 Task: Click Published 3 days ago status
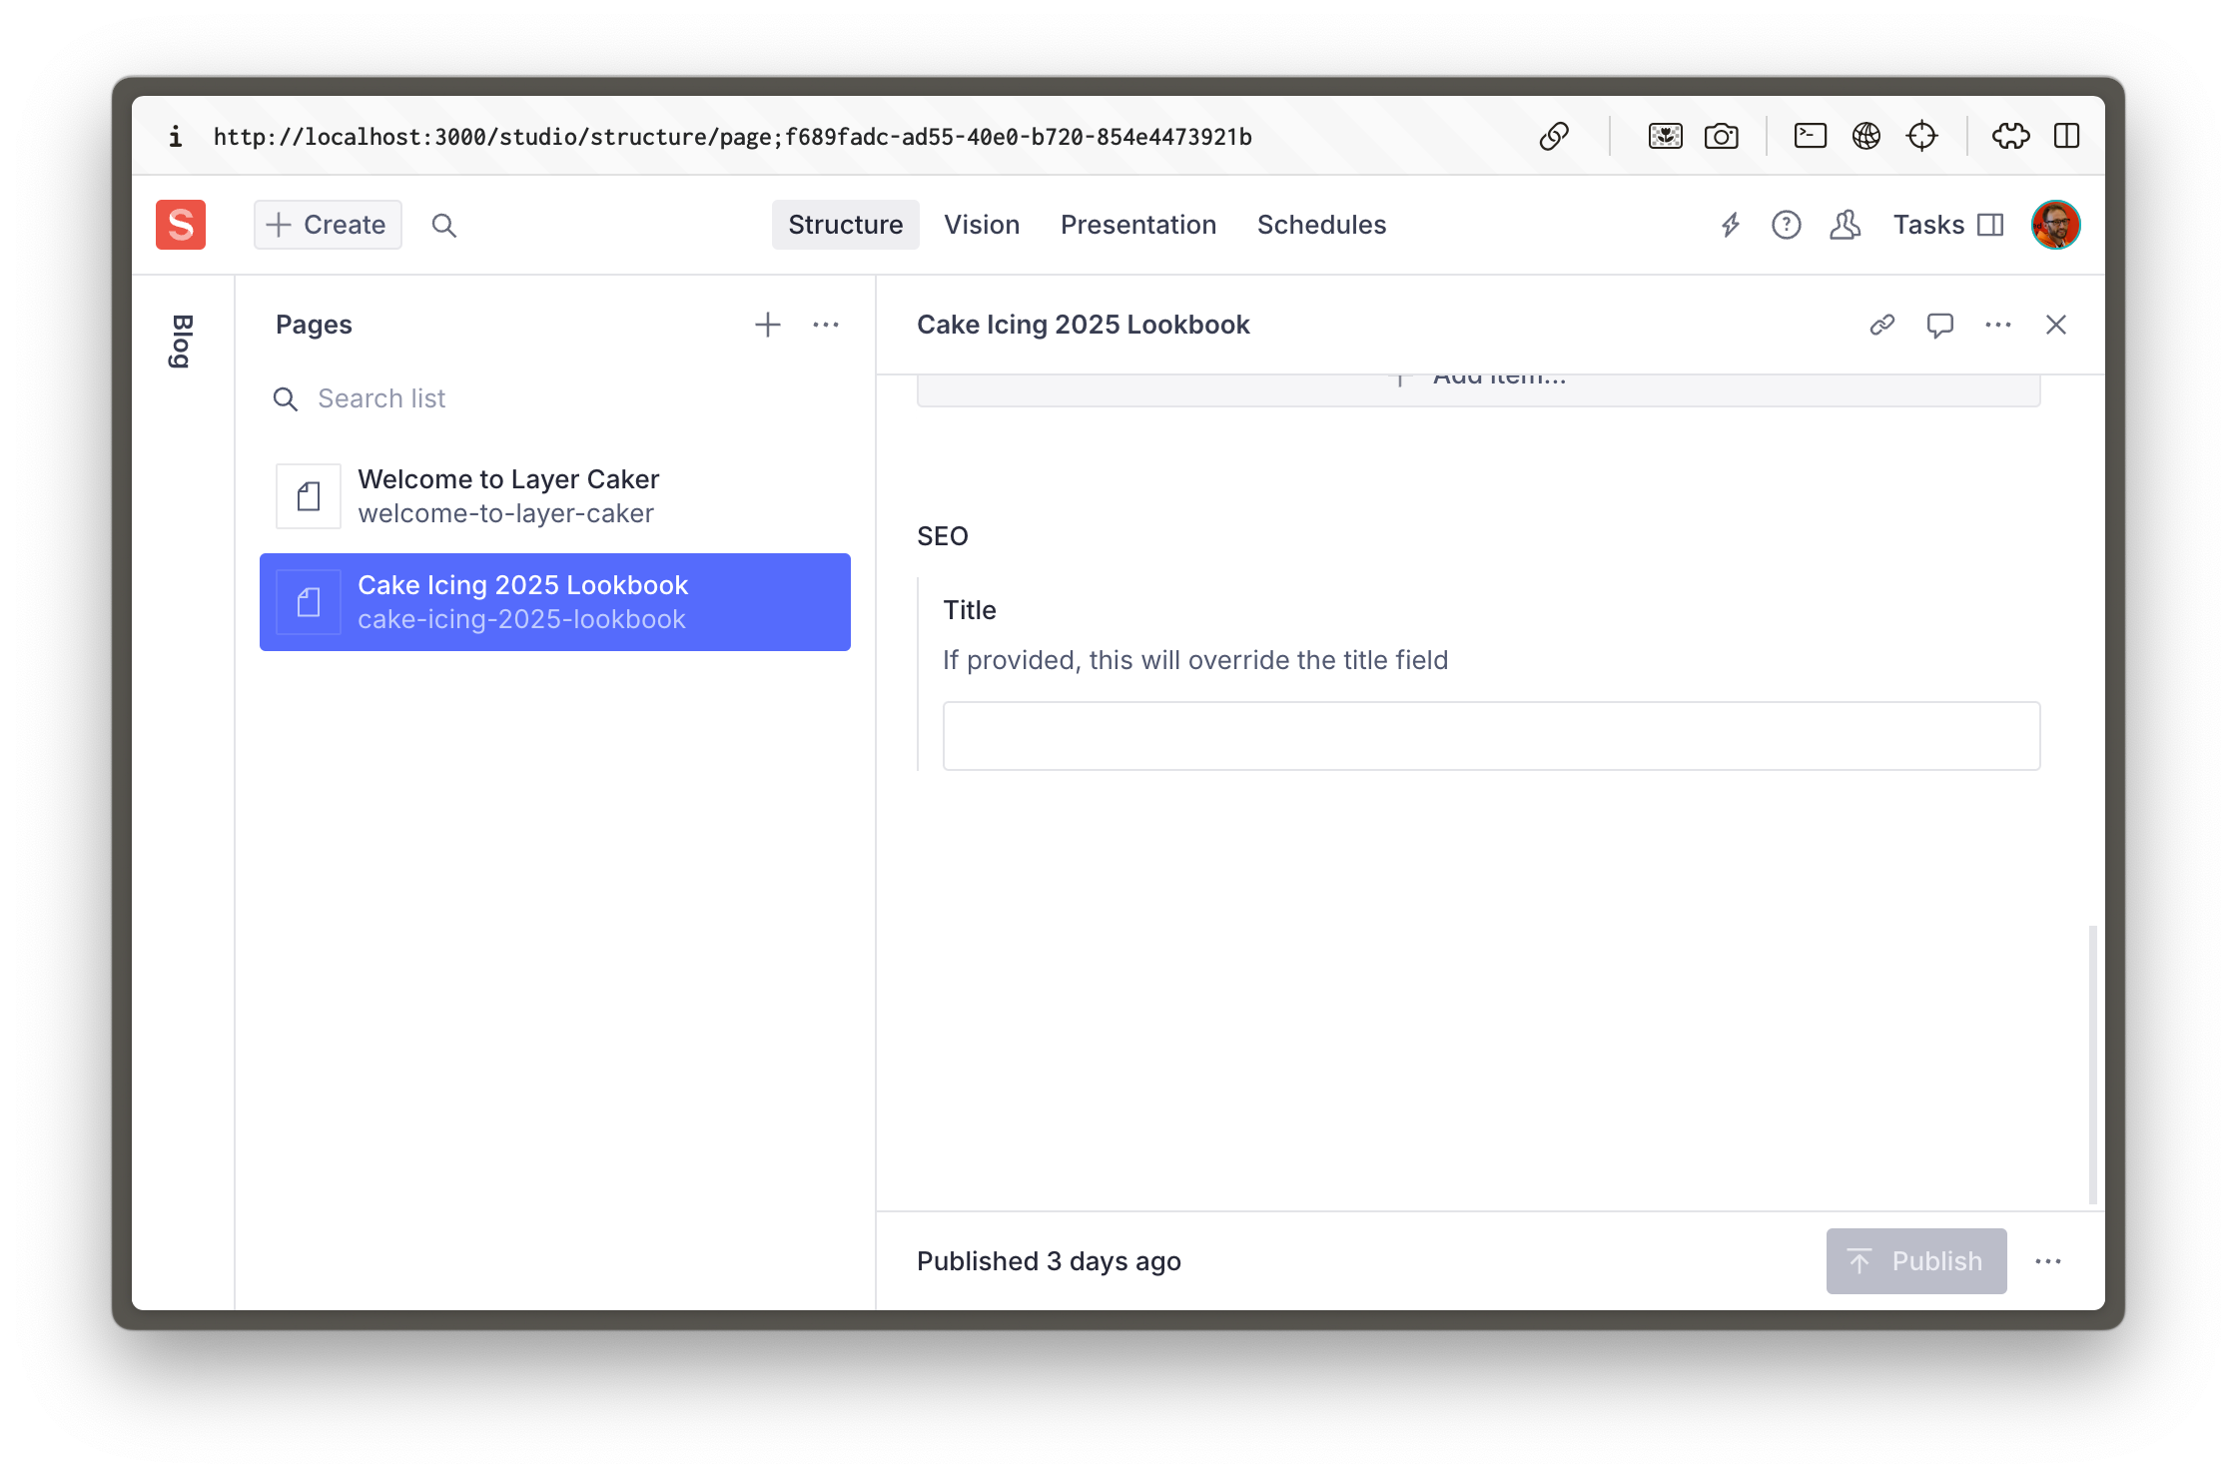[x=1049, y=1261]
